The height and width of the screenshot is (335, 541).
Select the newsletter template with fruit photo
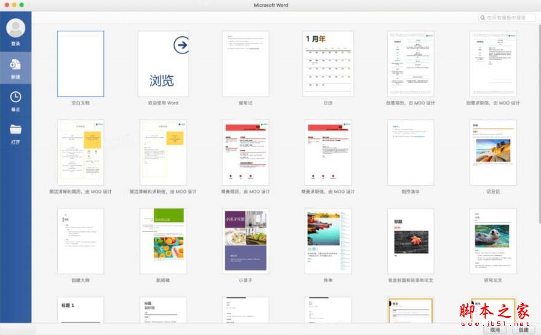click(163, 241)
